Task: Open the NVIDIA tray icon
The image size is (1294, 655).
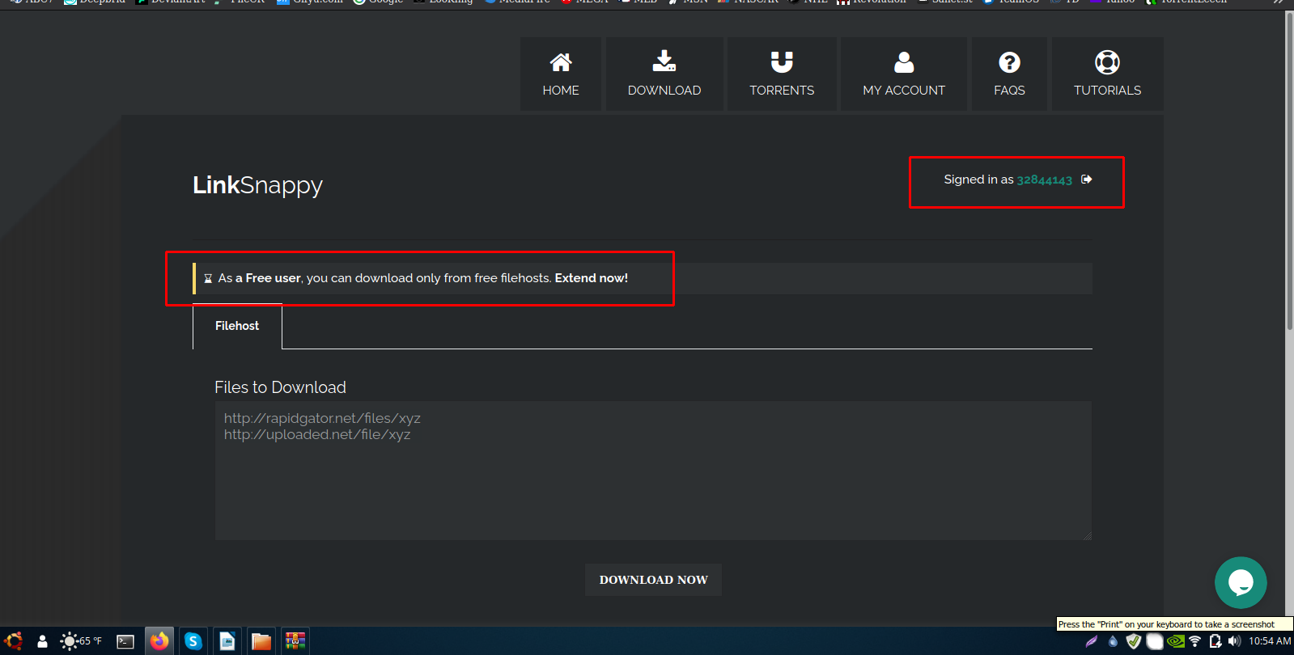Action: pyautogui.click(x=1176, y=641)
